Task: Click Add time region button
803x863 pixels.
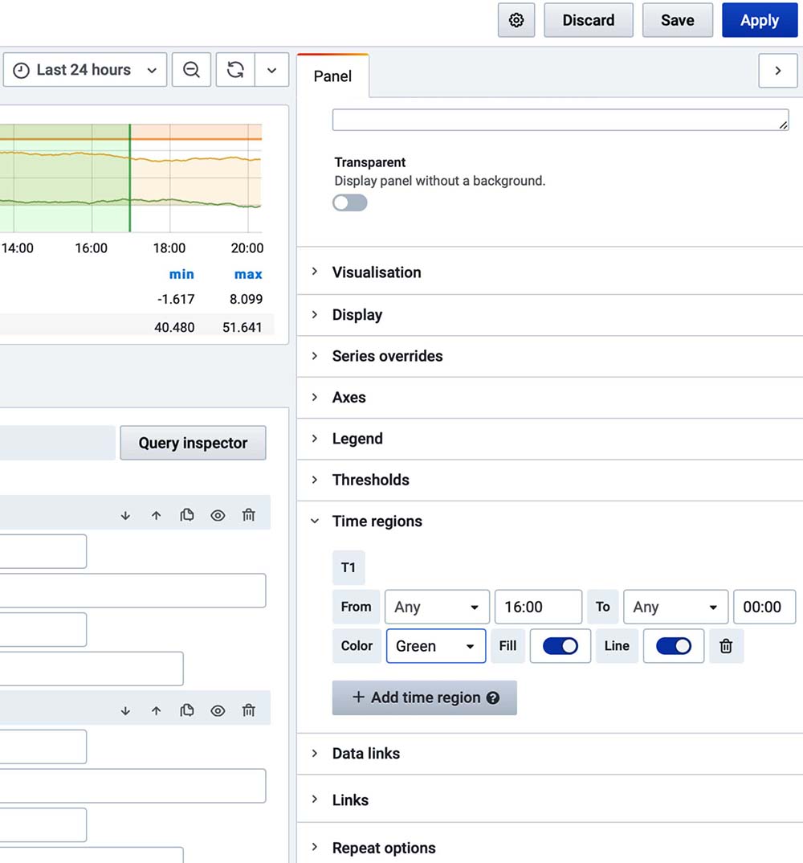Action: pos(425,697)
